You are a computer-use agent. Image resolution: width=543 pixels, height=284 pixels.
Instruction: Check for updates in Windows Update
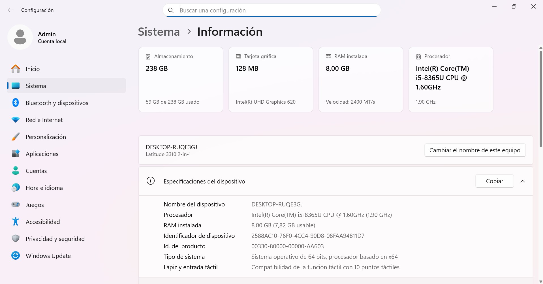point(48,256)
